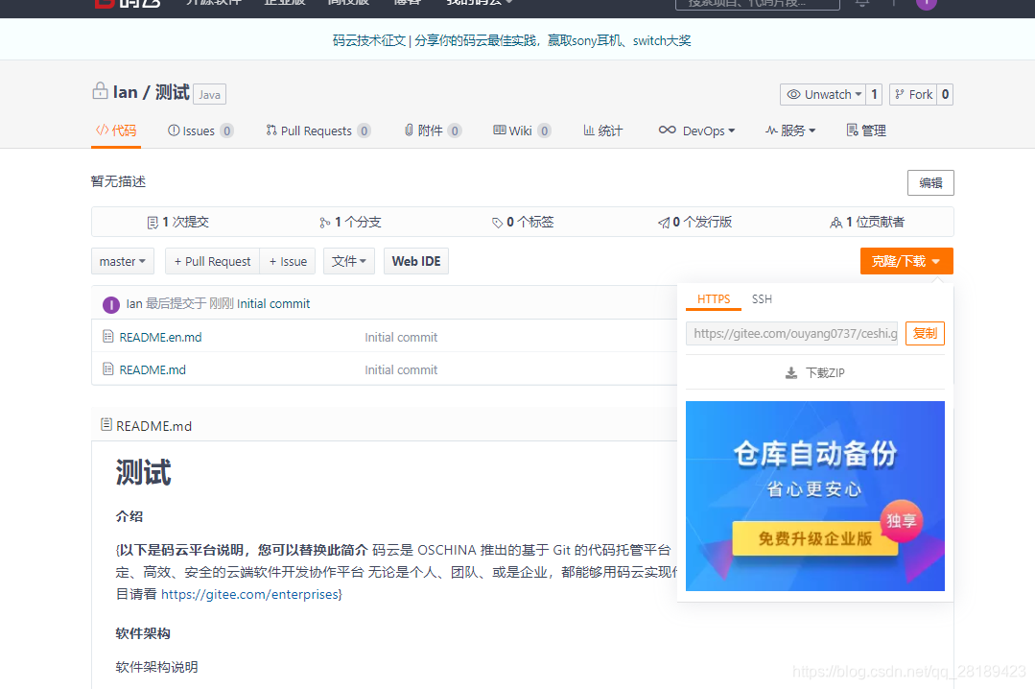This screenshot has width=1035, height=689.
Task: Open the 统计 statistics tab
Action: 602,131
